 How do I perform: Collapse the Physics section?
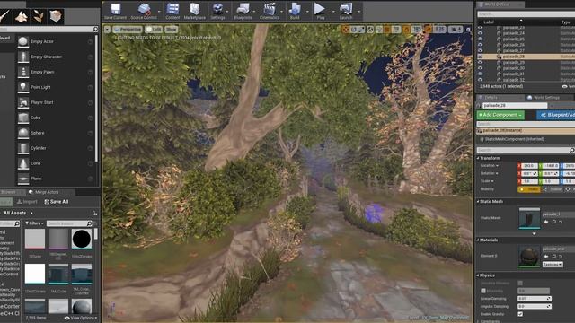tap(478, 275)
